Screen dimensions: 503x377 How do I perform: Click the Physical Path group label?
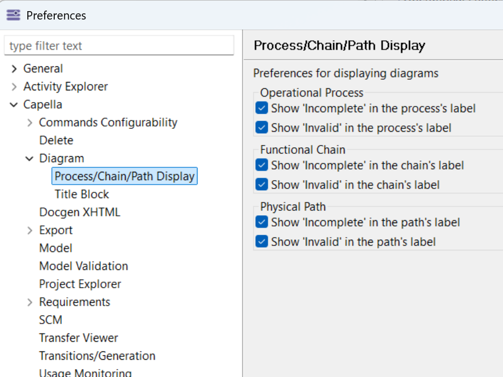(293, 207)
